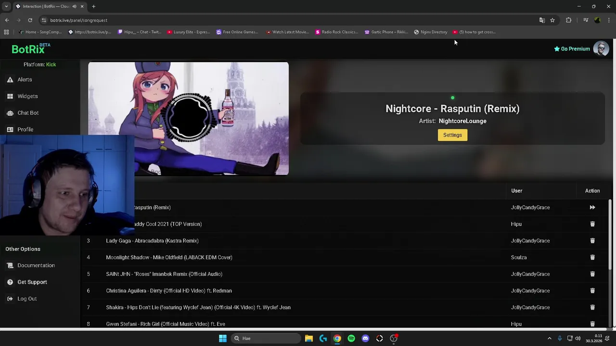The image size is (616, 346).
Task: Open the browser extensions menu
Action: pyautogui.click(x=569, y=20)
